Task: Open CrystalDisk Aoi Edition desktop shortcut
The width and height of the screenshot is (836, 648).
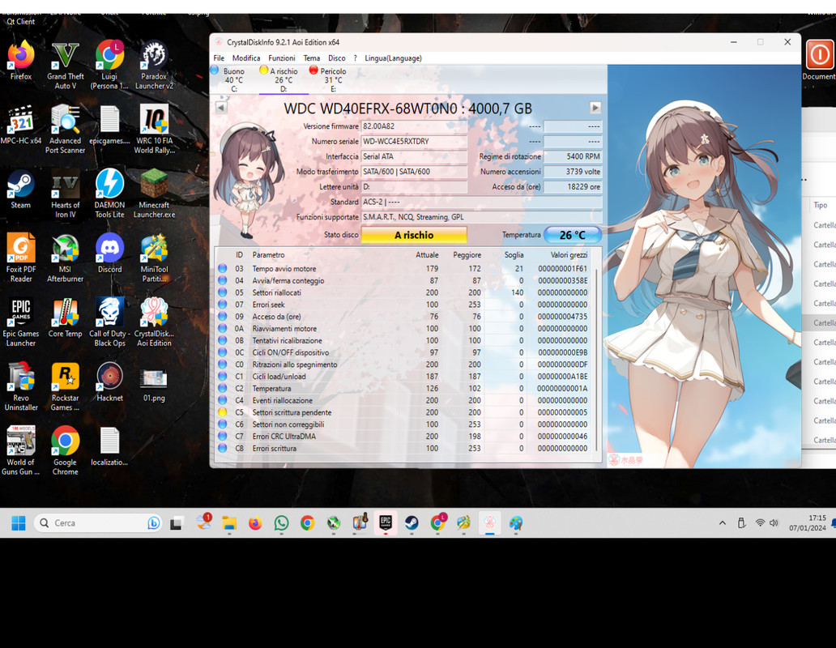Action: (x=154, y=323)
